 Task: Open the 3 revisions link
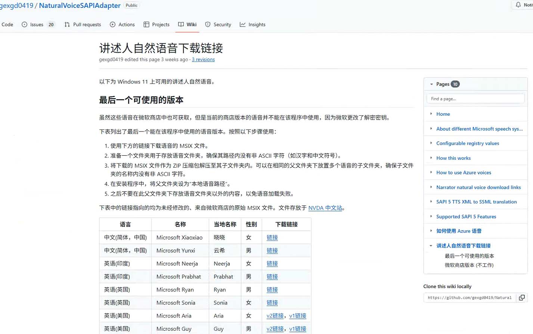203,60
